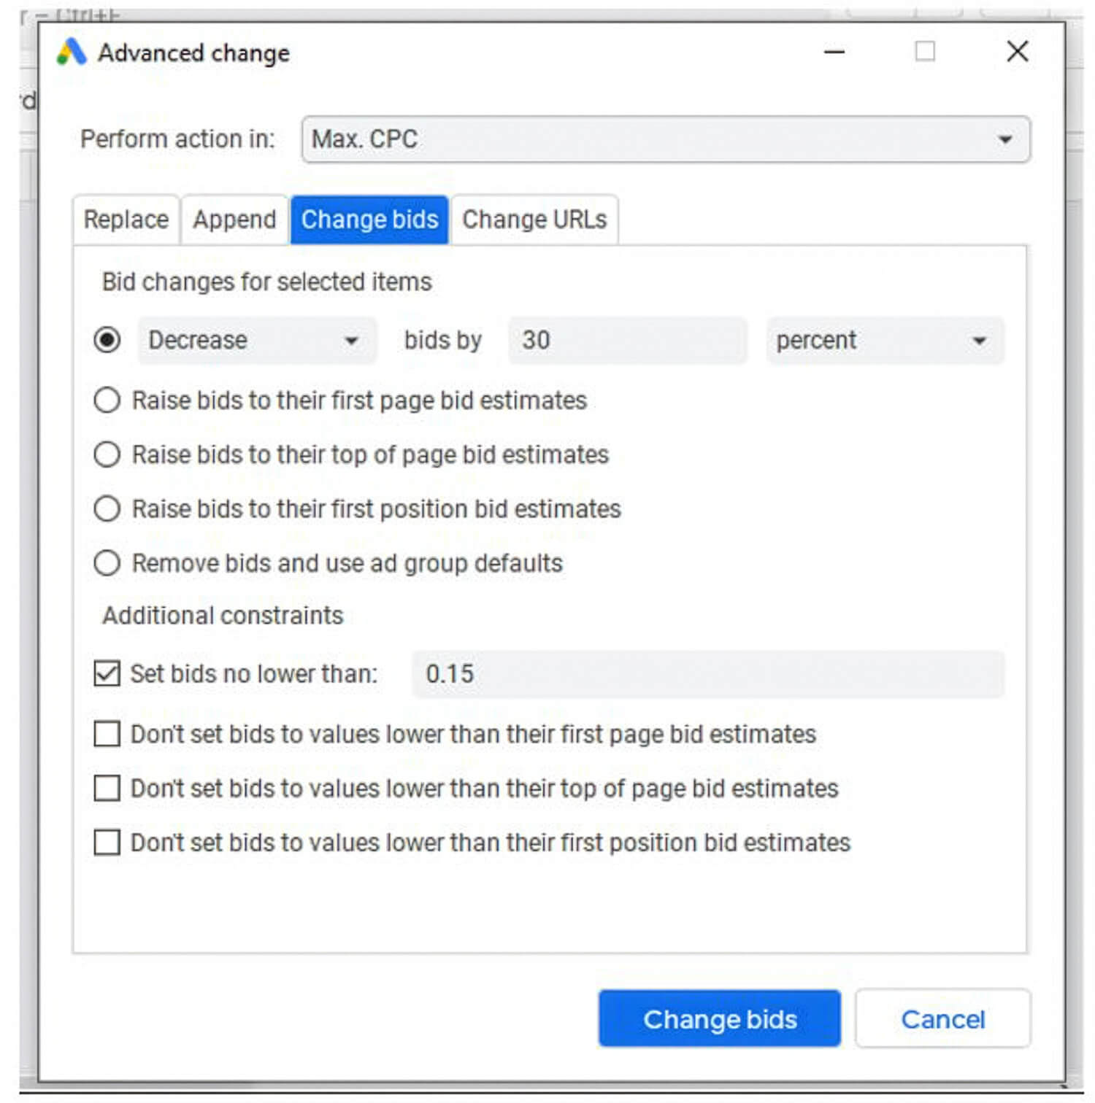Uncheck Set bids no lower than
This screenshot has width=1095, height=1103.
click(107, 673)
